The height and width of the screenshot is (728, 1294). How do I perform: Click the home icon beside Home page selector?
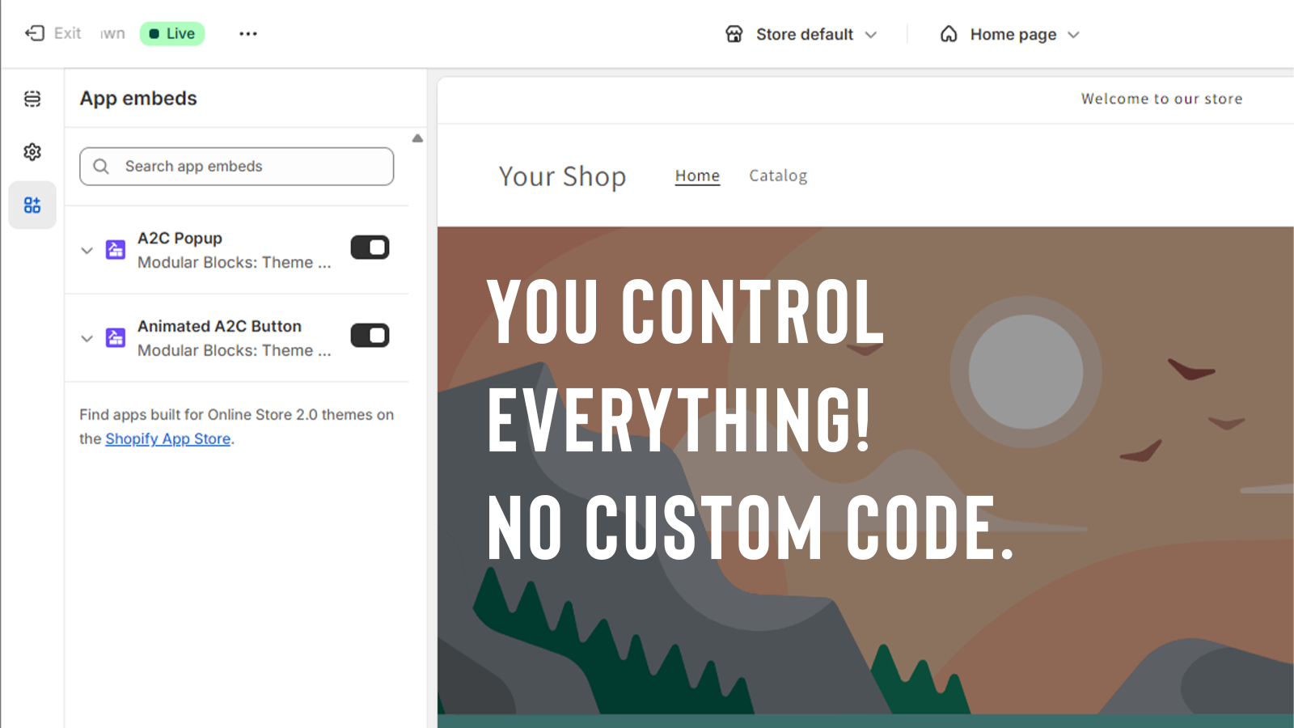point(947,34)
